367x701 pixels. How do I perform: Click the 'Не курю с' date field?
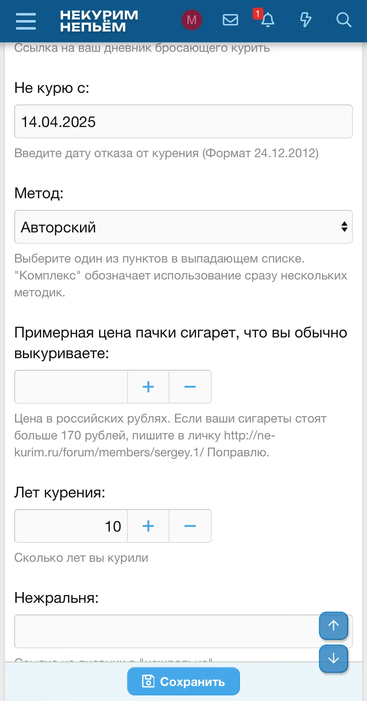coord(183,122)
